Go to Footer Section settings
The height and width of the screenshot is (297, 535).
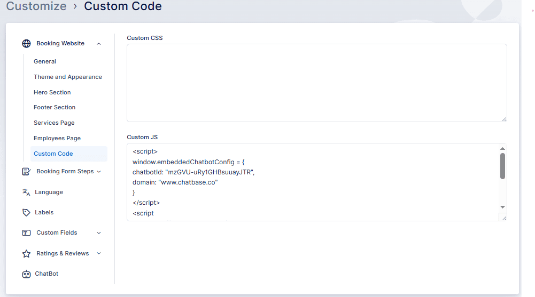pos(55,107)
